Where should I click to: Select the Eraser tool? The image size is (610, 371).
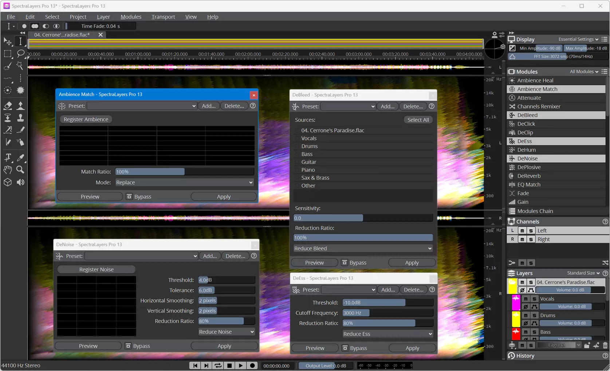(8, 105)
